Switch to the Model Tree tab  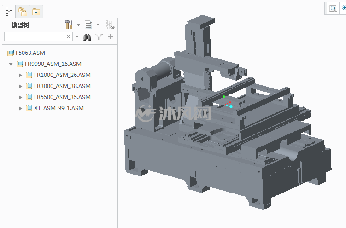[x=9, y=12]
